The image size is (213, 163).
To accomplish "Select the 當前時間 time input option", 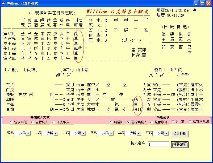I will (11, 122).
